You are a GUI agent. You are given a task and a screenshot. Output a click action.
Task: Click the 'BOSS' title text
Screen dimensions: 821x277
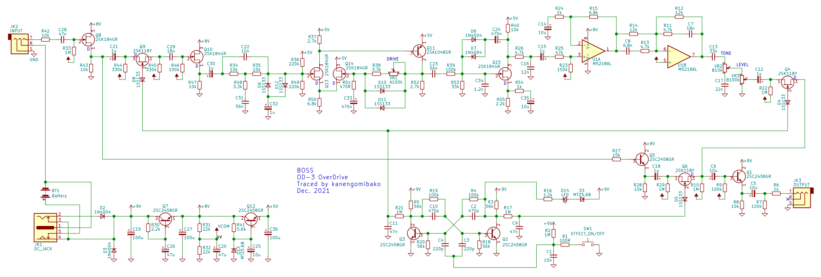click(305, 171)
